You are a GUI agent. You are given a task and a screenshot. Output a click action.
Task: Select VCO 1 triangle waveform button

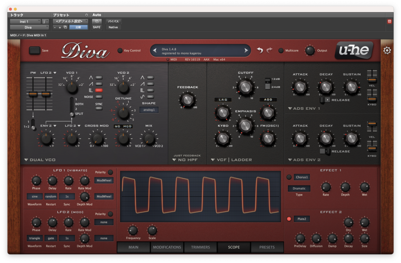point(99,77)
